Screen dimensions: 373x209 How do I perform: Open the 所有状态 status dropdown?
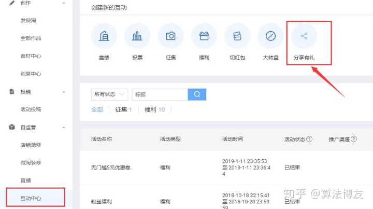tap(110, 94)
